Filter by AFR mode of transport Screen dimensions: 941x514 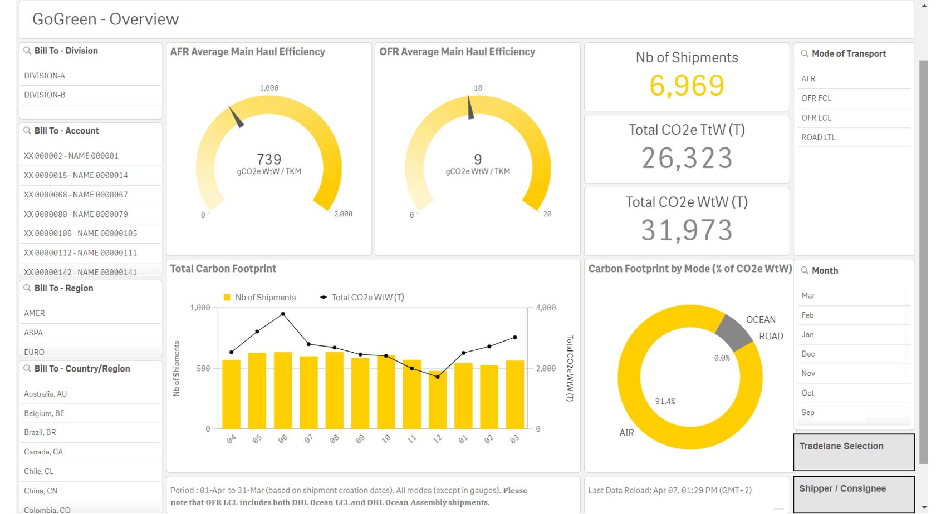[x=808, y=79]
